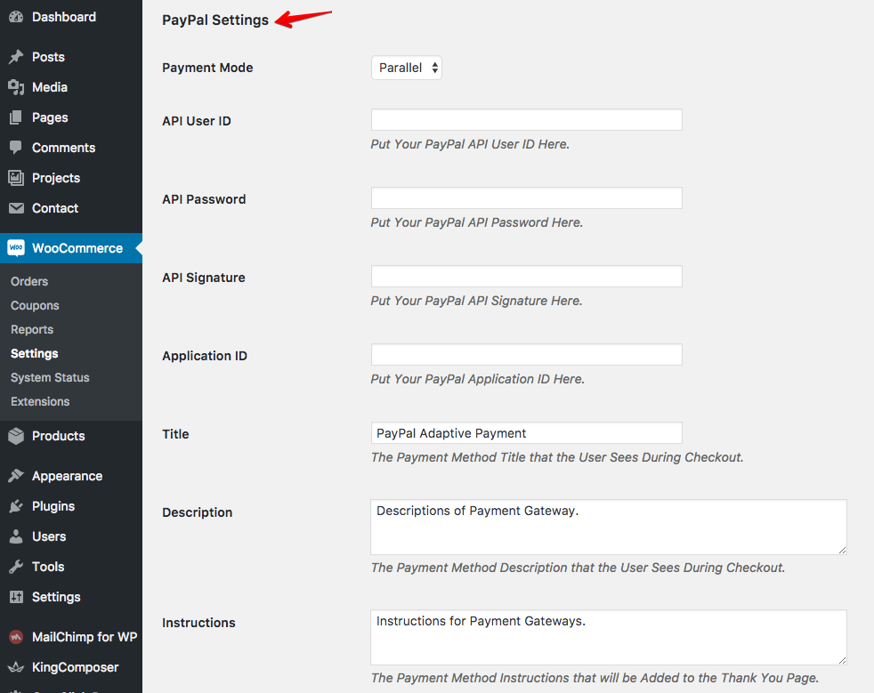Open the MailChimp for WP icon
The image size is (874, 693).
[x=16, y=637]
